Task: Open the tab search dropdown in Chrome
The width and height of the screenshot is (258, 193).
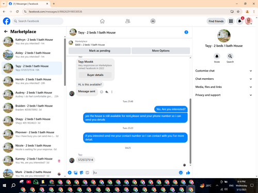Action: pyautogui.click(x=4, y=4)
